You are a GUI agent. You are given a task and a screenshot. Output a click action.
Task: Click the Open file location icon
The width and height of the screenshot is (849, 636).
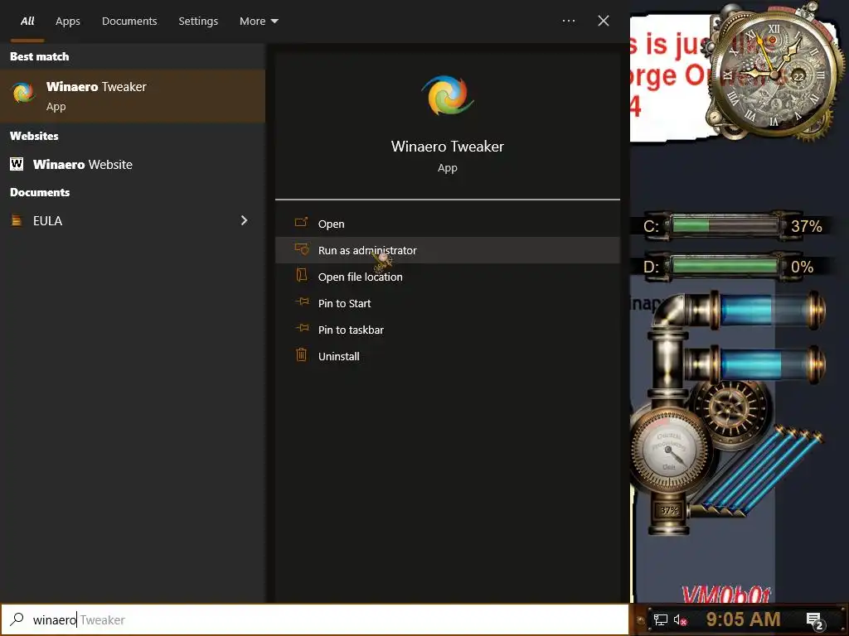pos(301,275)
